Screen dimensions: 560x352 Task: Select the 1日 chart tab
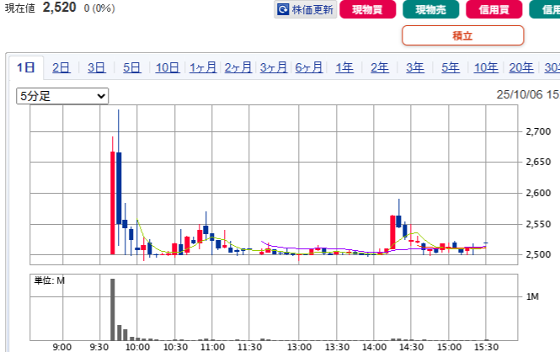pyautogui.click(x=25, y=68)
